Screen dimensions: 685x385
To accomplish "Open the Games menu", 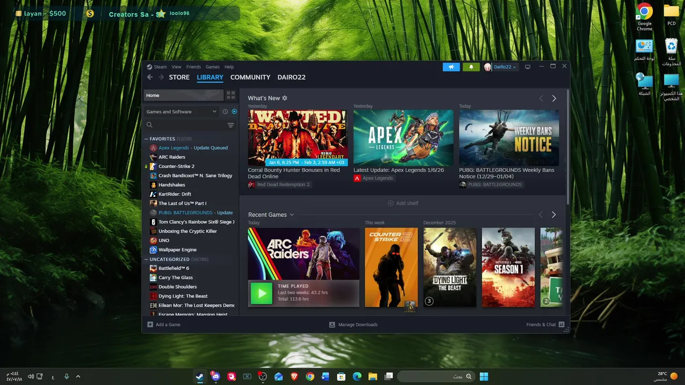I will click(213, 67).
